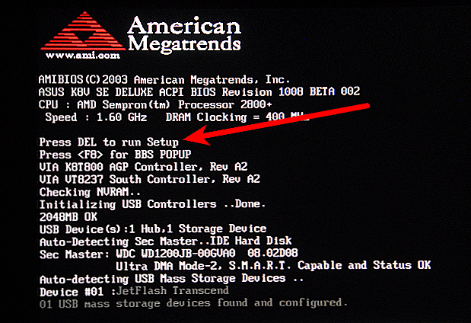This screenshot has width=471, height=323.
Task: Select the VIA K8T800 AGP Controller line
Action: tap(143, 167)
